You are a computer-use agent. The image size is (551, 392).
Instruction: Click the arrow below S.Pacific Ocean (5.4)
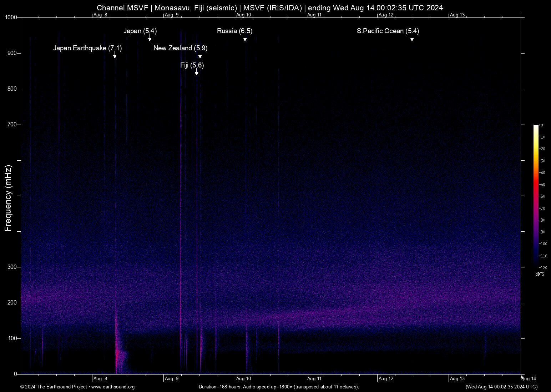pyautogui.click(x=412, y=38)
